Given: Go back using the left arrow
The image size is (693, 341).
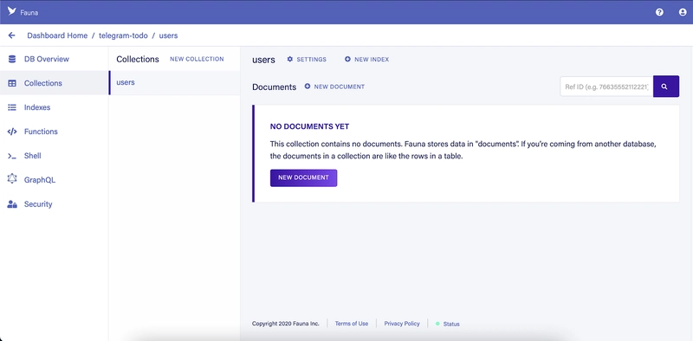Looking at the screenshot, I should [x=12, y=35].
